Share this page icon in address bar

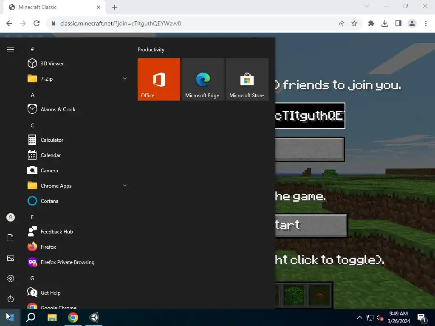(x=341, y=24)
